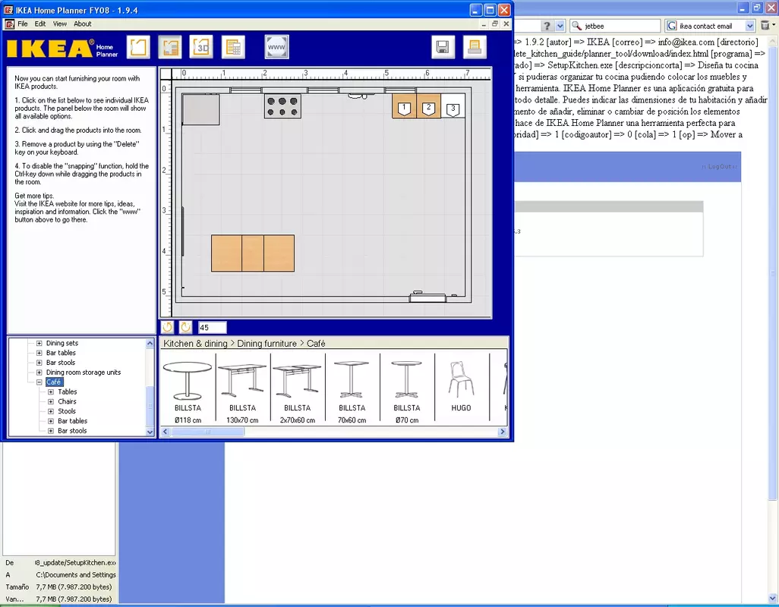Select the Dining room storage units label
Viewport: 779px width, 607px height.
pyautogui.click(x=84, y=373)
